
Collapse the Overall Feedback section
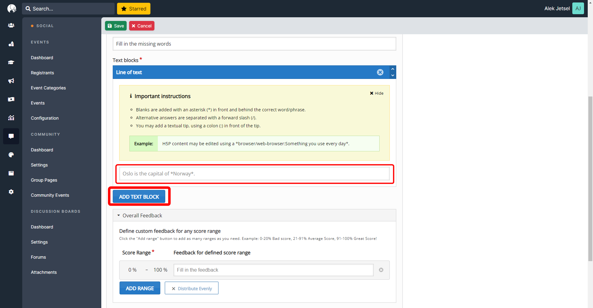pyautogui.click(x=254, y=216)
